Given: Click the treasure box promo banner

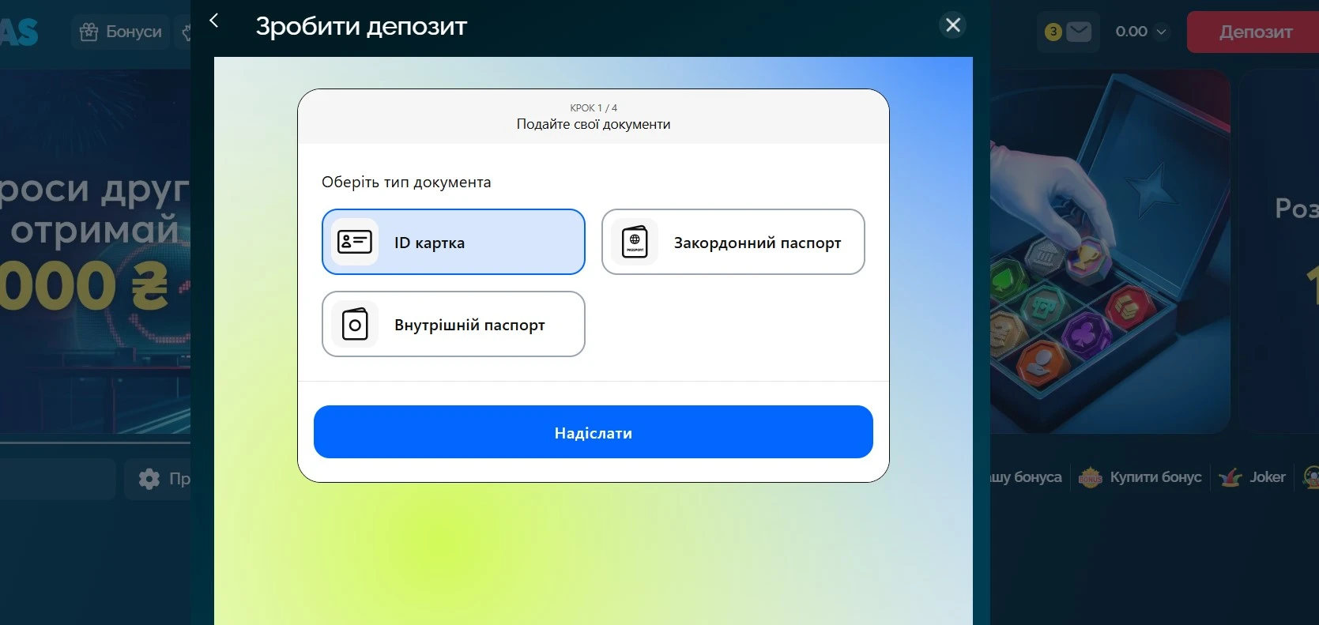Looking at the screenshot, I should pyautogui.click(x=1110, y=253).
